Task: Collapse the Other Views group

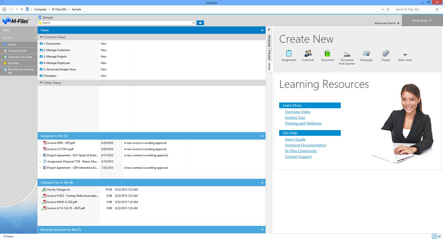Action: point(41,83)
